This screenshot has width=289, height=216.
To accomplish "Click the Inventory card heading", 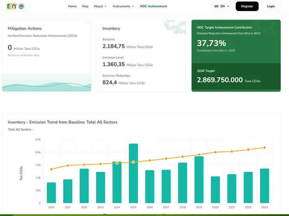I will tap(111, 28).
